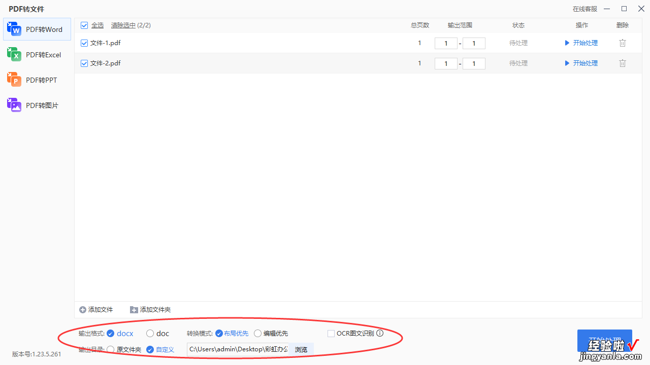Select docx output format
Image resolution: width=650 pixels, height=365 pixels.
[120, 334]
